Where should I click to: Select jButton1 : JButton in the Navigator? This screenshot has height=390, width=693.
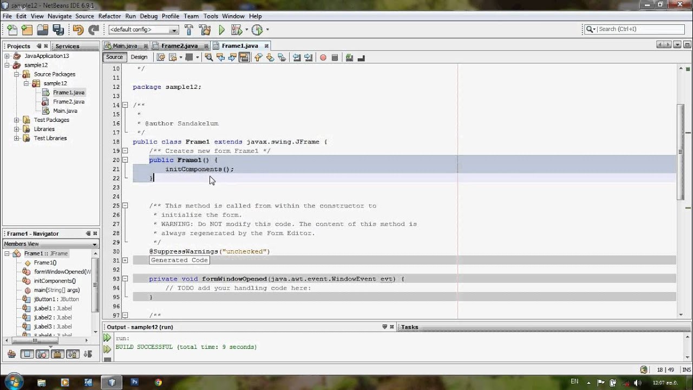pyautogui.click(x=56, y=299)
